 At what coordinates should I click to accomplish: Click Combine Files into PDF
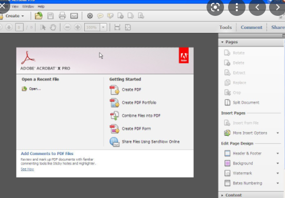coord(135,116)
